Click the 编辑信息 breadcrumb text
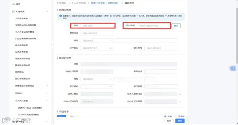Image resolution: width=238 pixels, height=125 pixels. click(x=129, y=3)
